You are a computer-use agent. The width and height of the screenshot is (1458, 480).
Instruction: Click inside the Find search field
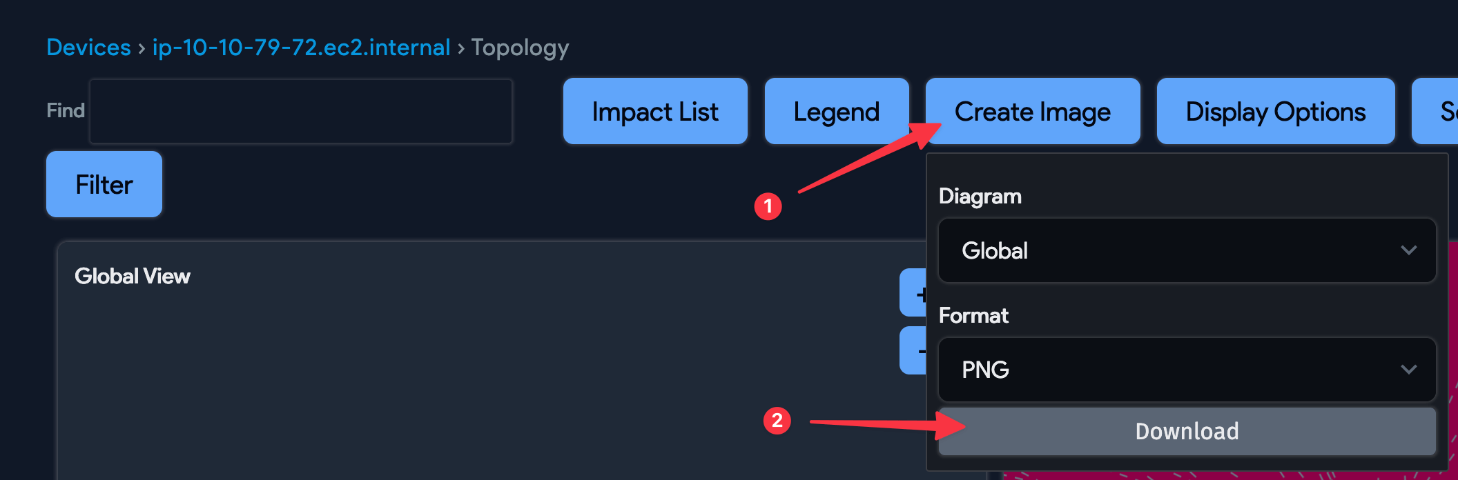coord(300,111)
